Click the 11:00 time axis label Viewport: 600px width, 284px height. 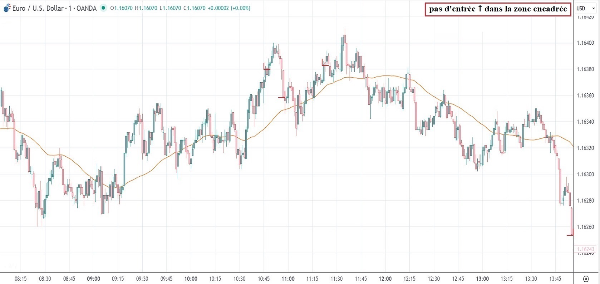(288, 279)
